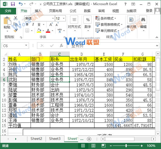This screenshot has width=161, height=149.
Task: Toggle Italic formatting
Action: (32, 24)
